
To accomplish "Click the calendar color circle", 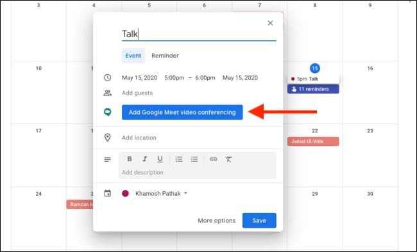I will [125, 193].
